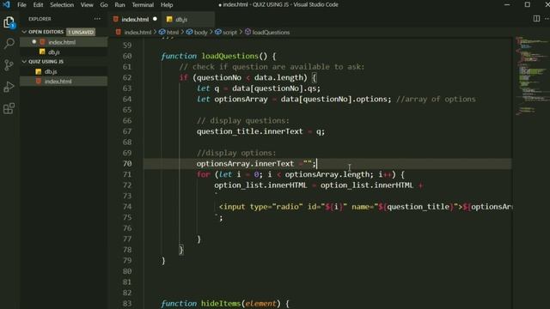
Task: Open Explorer more actions ellipsis
Action: tap(97, 19)
